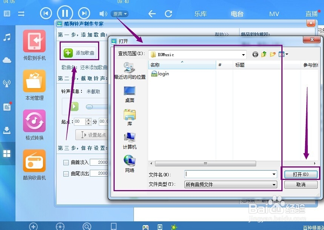Skip to the next track
The width and height of the screenshot is (324, 230).
(84, 14)
